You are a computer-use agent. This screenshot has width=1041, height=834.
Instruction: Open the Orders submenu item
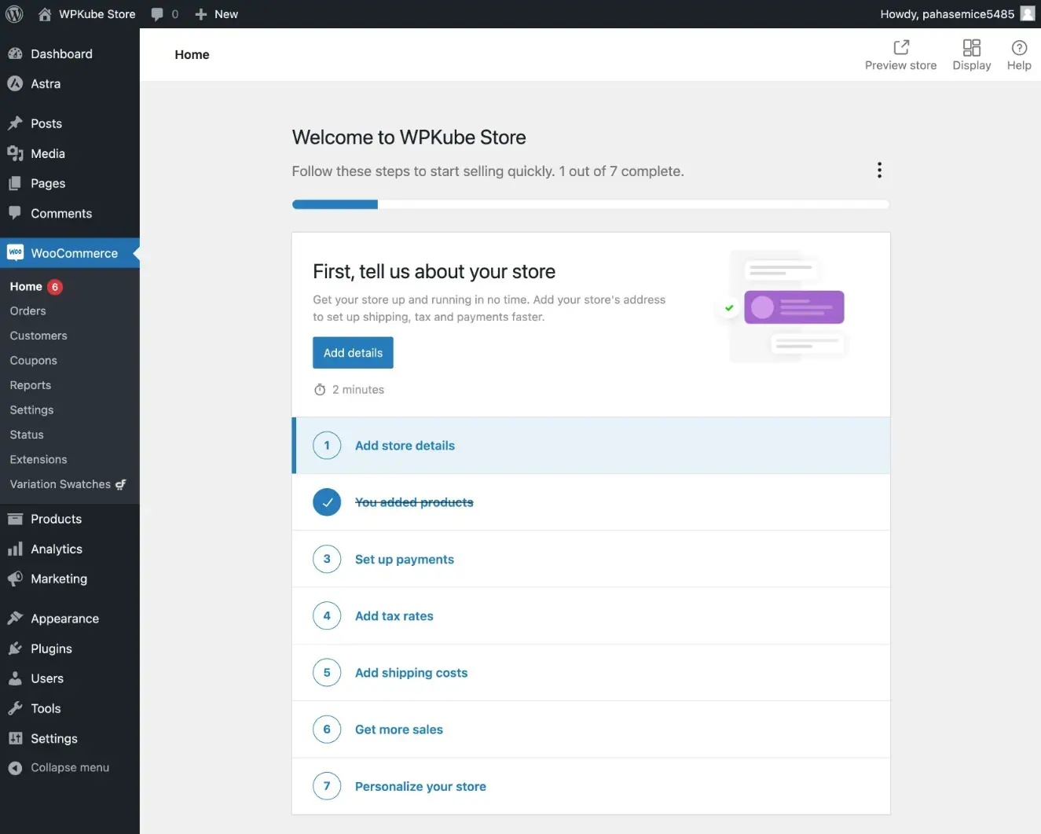27,311
